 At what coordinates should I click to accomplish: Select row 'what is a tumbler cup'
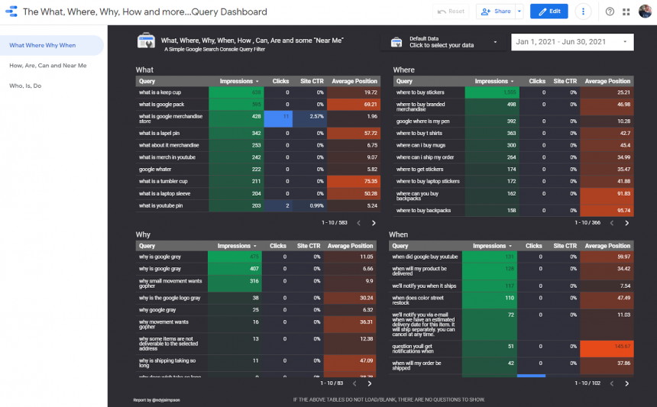(258, 181)
